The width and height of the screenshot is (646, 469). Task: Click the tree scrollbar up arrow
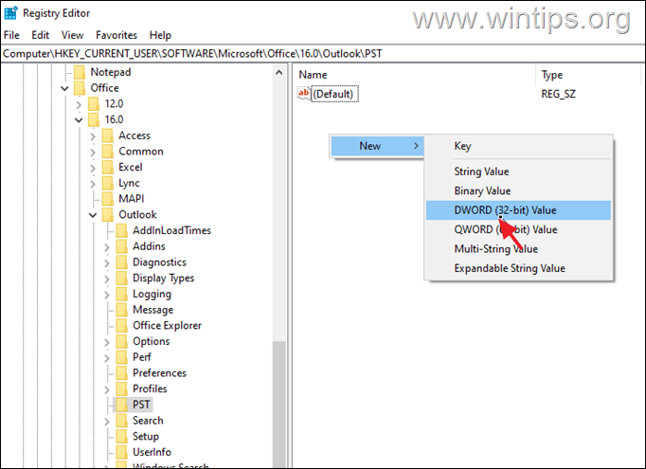(x=278, y=73)
